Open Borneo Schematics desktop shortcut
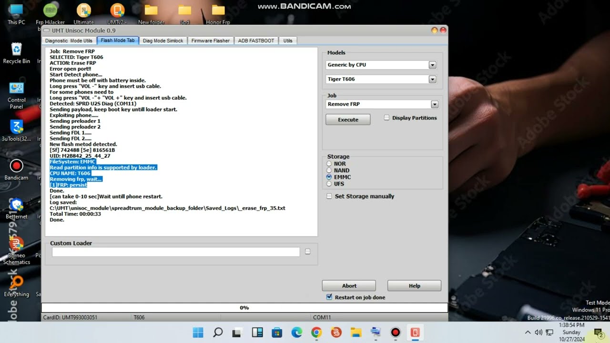Screen dimensions: 610x343 tap(16, 250)
